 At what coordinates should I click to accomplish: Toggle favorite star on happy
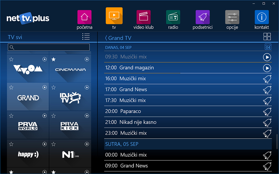coord(11,144)
